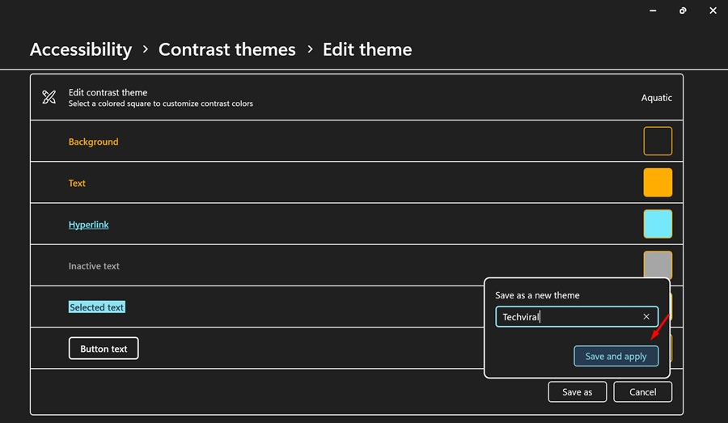
Task: Click the Hyperlink sample link
Action: (89, 225)
